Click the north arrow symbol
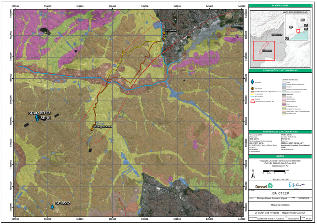 (x=253, y=175)
